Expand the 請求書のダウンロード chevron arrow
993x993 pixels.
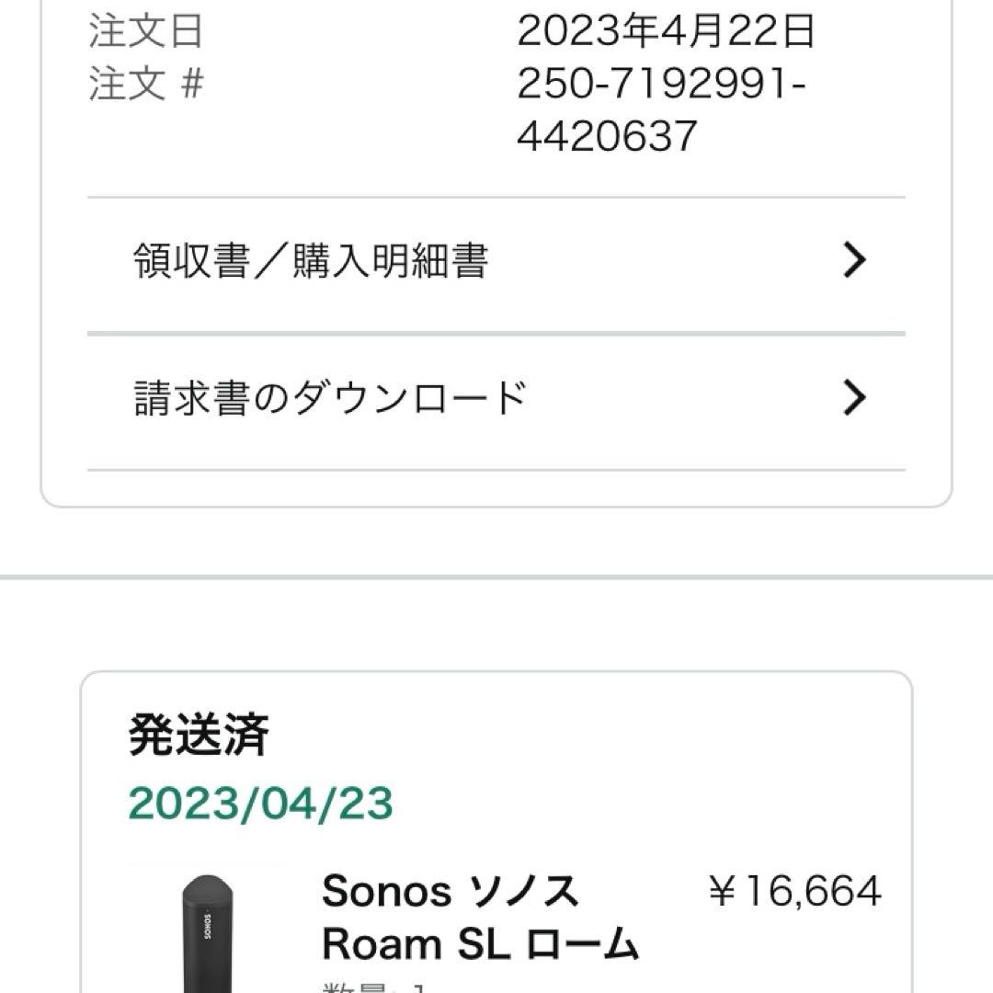click(x=855, y=397)
